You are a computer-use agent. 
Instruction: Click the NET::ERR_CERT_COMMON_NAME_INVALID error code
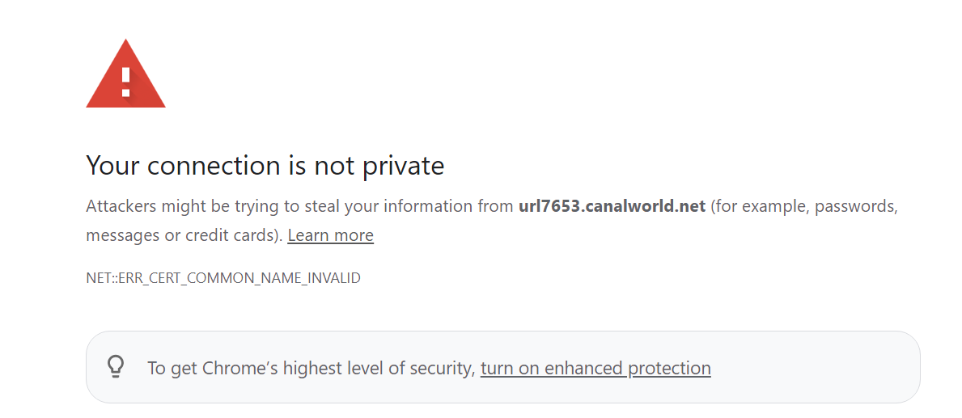pyautogui.click(x=223, y=278)
